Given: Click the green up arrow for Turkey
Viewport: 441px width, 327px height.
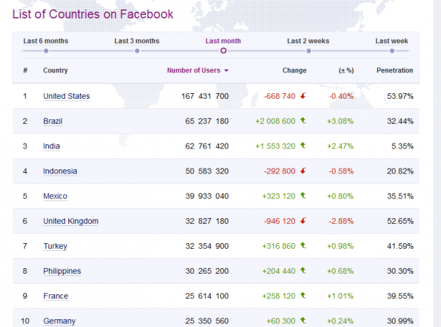Looking at the screenshot, I should [x=303, y=245].
